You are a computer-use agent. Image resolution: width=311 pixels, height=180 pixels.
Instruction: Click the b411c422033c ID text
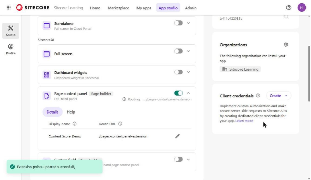pos(231,18)
